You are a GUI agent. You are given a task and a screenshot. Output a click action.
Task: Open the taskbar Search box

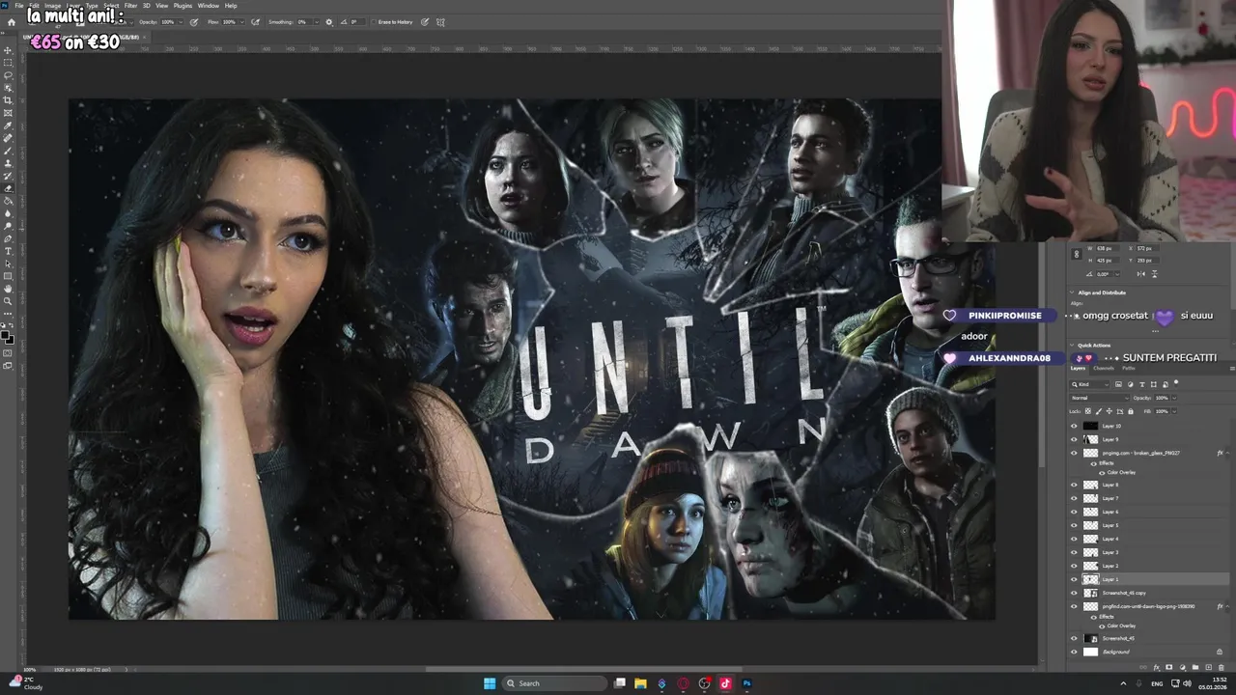click(554, 683)
